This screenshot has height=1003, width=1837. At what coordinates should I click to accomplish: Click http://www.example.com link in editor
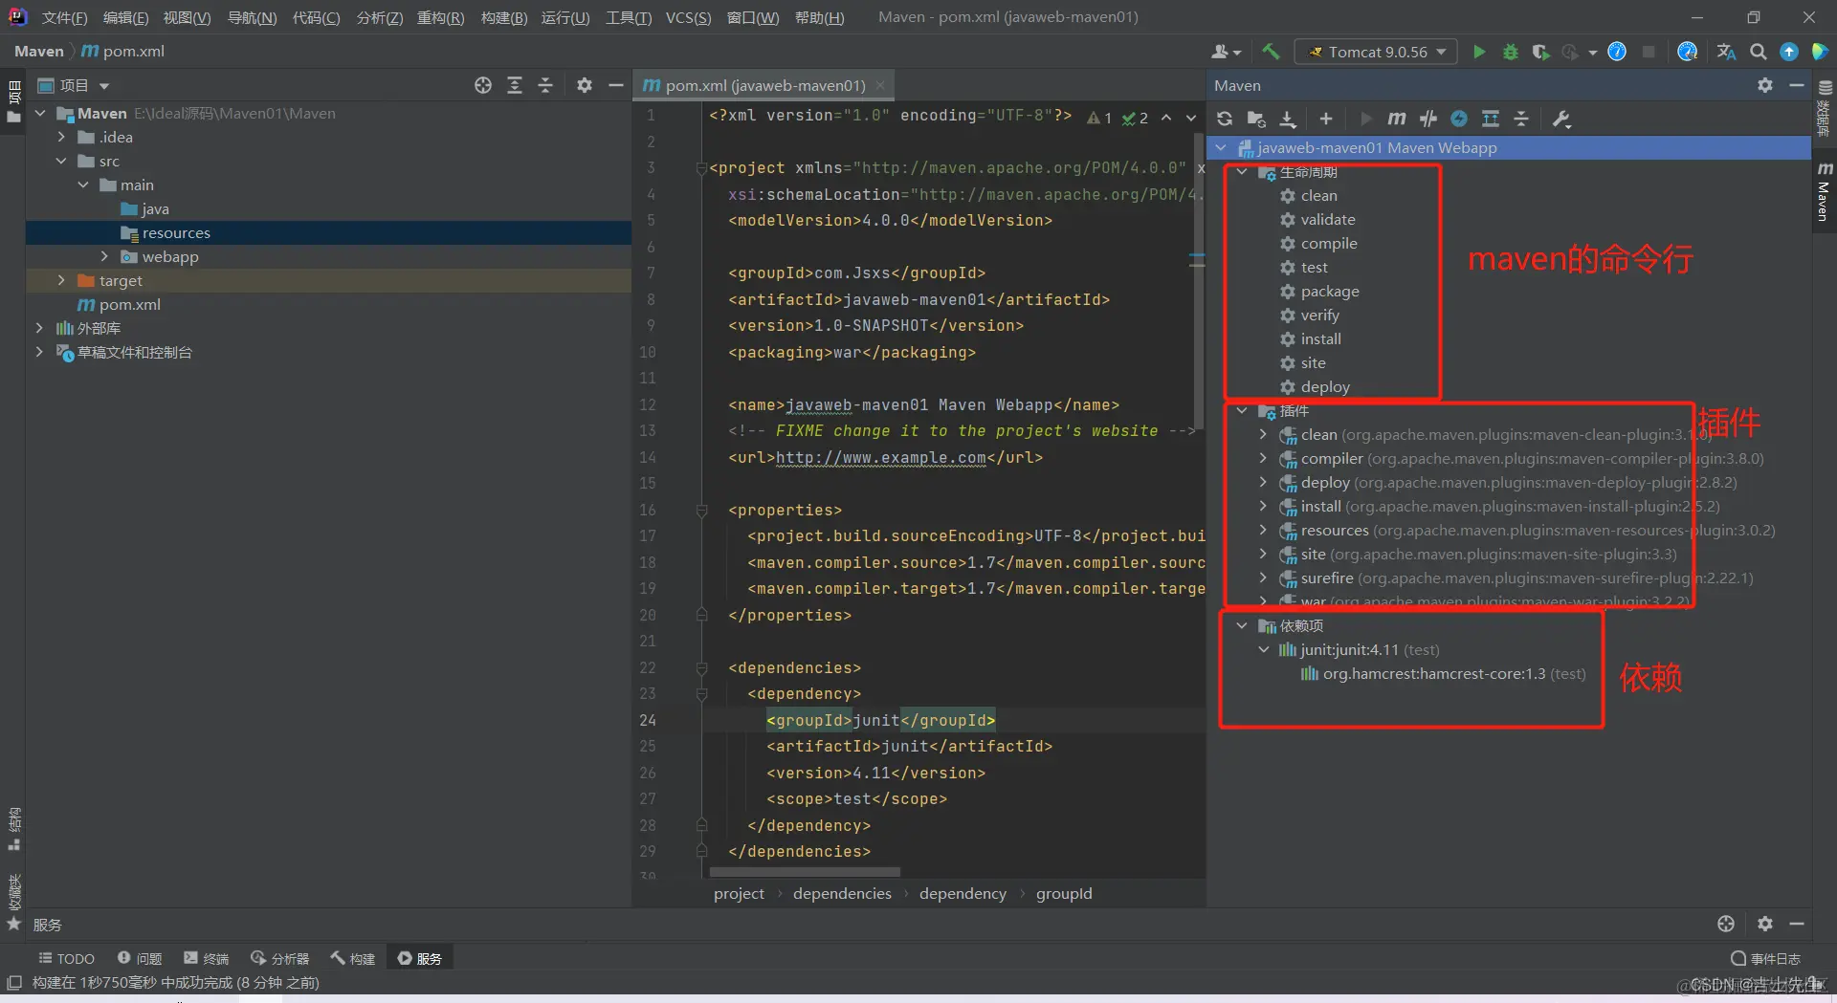(880, 457)
